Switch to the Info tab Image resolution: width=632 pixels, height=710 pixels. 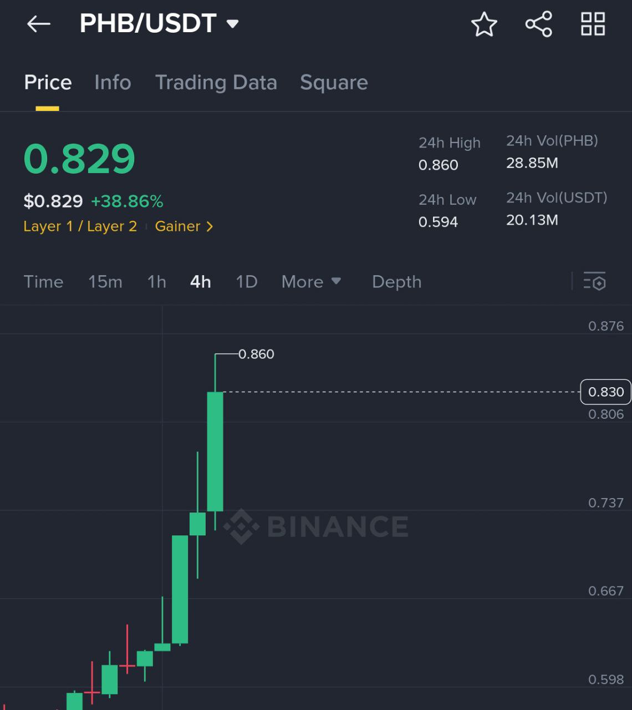click(113, 83)
